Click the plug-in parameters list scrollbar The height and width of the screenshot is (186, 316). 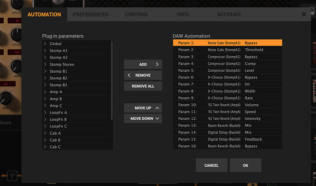coord(112,78)
